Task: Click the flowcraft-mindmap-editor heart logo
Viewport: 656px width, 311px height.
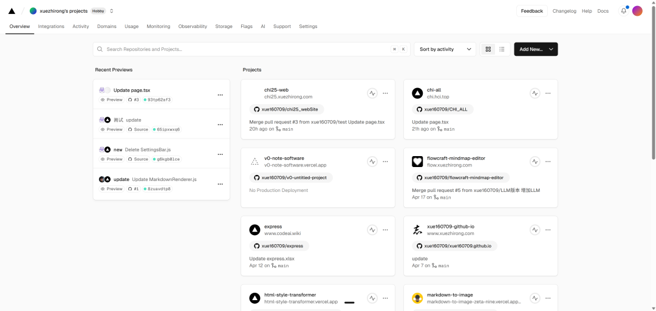Action: (417, 161)
